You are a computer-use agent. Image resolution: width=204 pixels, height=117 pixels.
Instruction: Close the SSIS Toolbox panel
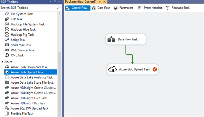coord(59,2)
